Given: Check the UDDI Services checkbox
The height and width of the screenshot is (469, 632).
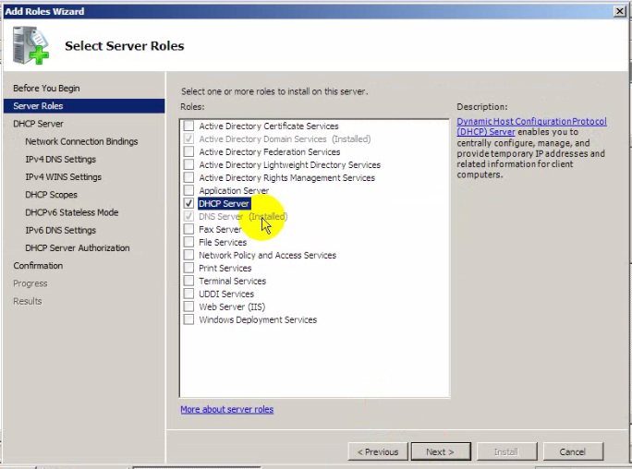Looking at the screenshot, I should click(188, 294).
